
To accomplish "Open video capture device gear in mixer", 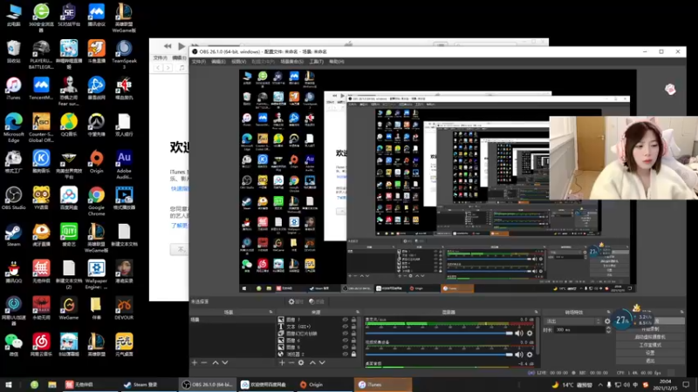I will point(530,355).
